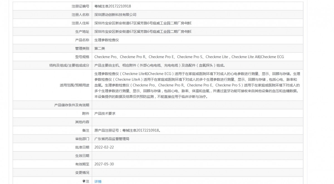Click the 产品储存条件及有效期 label

pos(72,105)
